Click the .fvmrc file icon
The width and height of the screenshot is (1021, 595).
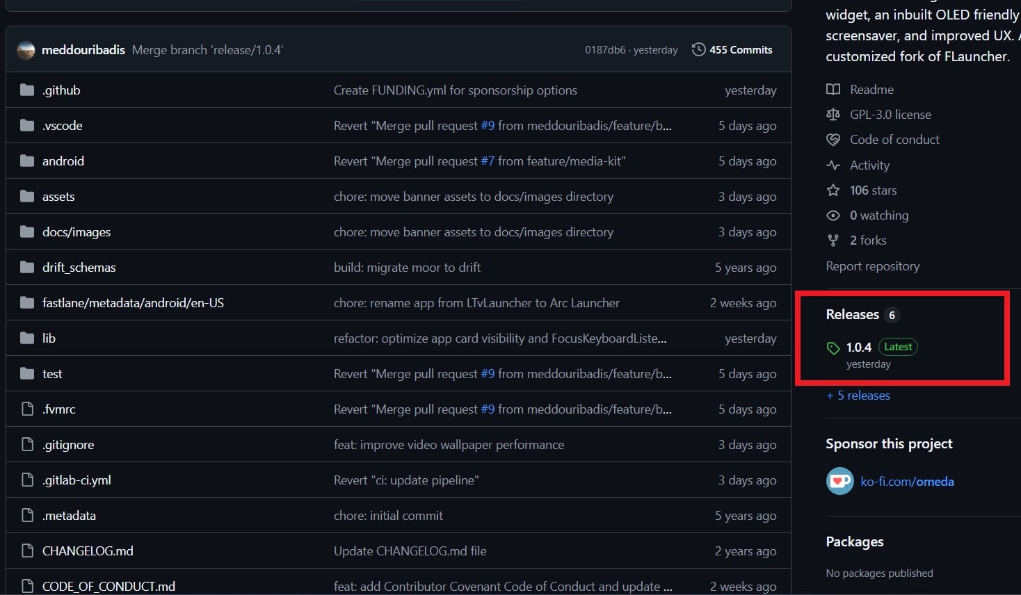[x=27, y=409]
